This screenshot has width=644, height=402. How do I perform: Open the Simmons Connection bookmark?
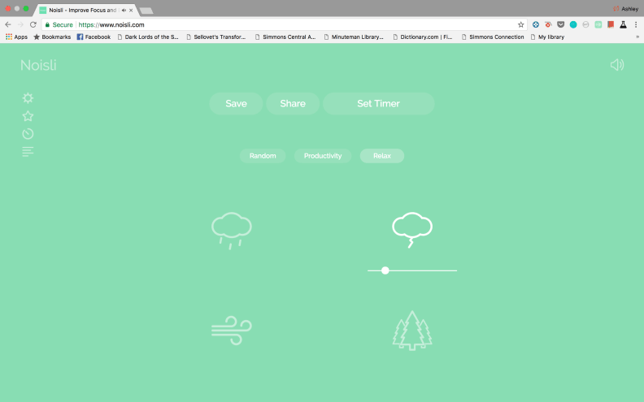tap(493, 37)
